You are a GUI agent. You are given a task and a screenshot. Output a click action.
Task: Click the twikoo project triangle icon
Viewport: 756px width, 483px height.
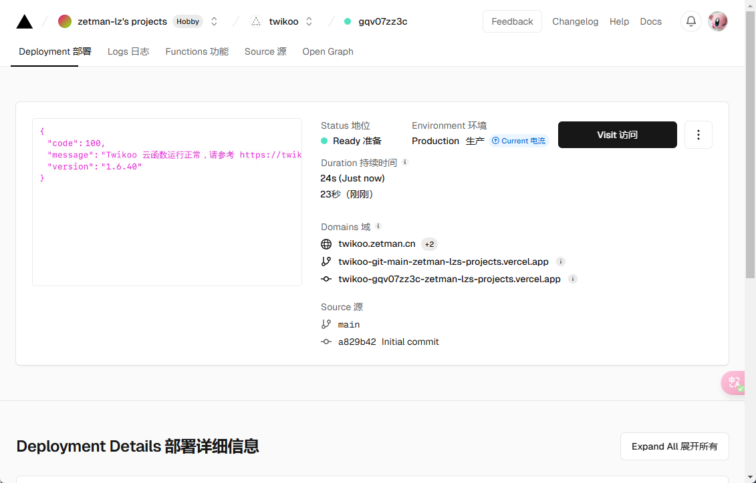(x=256, y=21)
